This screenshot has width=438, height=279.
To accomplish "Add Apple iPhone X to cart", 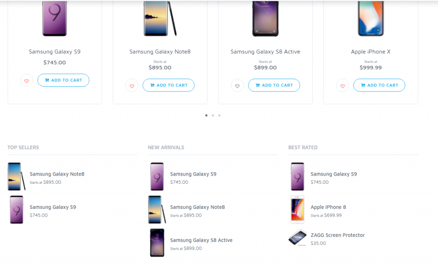I will (379, 85).
